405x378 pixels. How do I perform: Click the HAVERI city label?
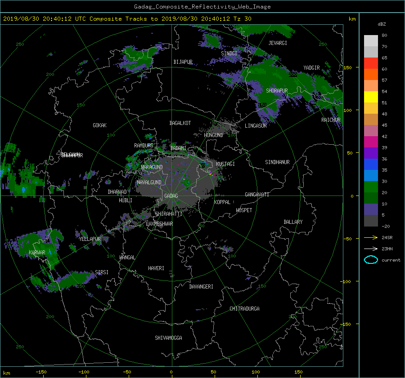tap(156, 268)
